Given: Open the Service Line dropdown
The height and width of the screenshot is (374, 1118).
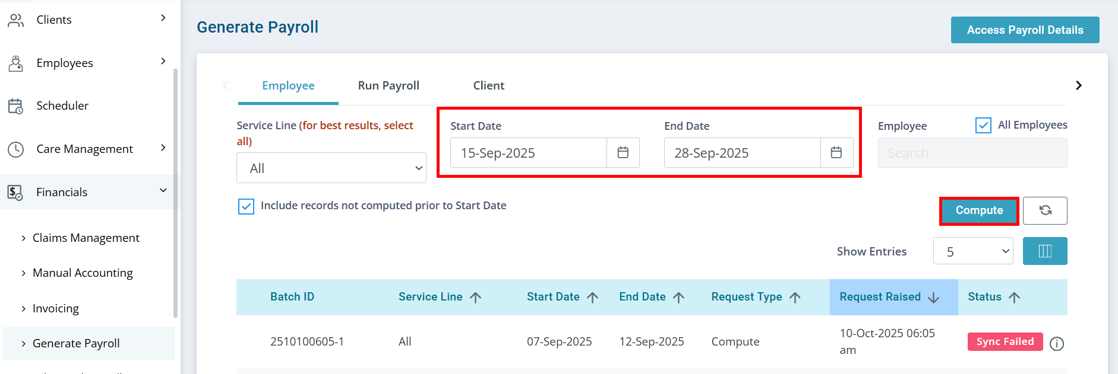Looking at the screenshot, I should 331,168.
